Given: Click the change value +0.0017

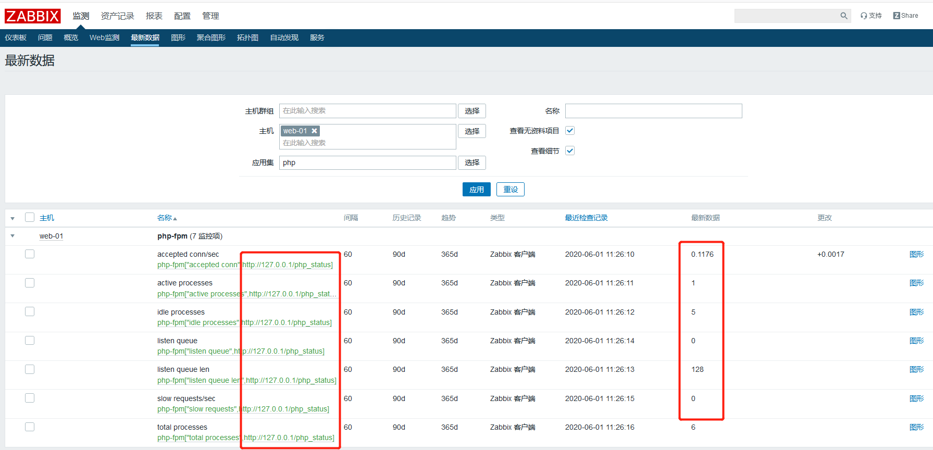Looking at the screenshot, I should click(x=831, y=254).
